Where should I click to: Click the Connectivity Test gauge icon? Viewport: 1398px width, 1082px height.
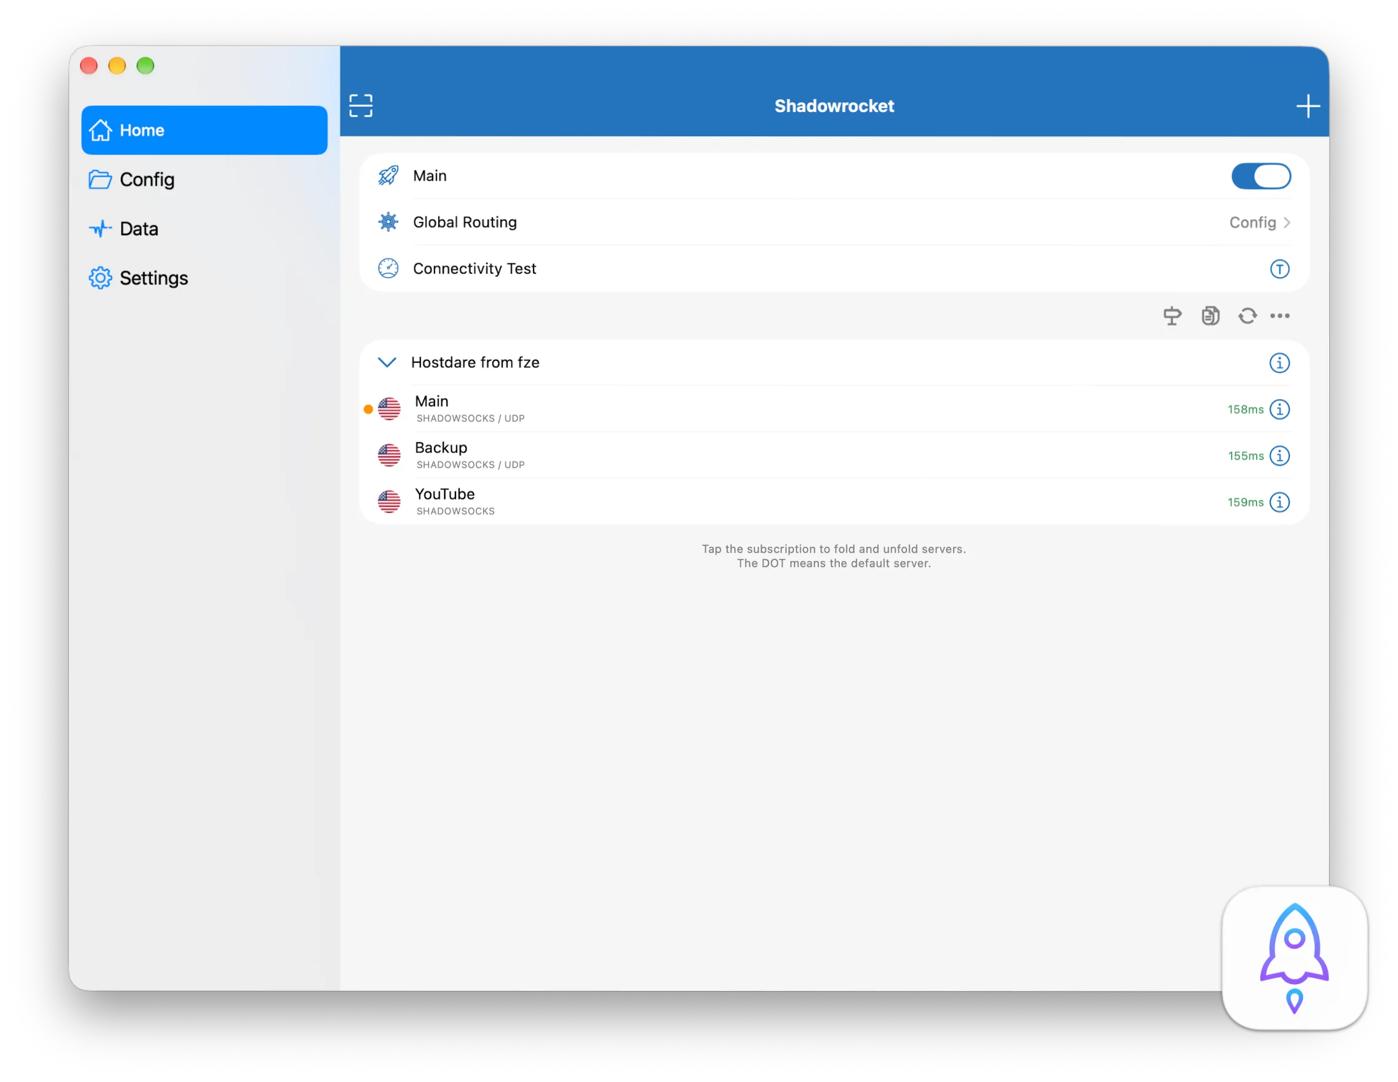388,268
